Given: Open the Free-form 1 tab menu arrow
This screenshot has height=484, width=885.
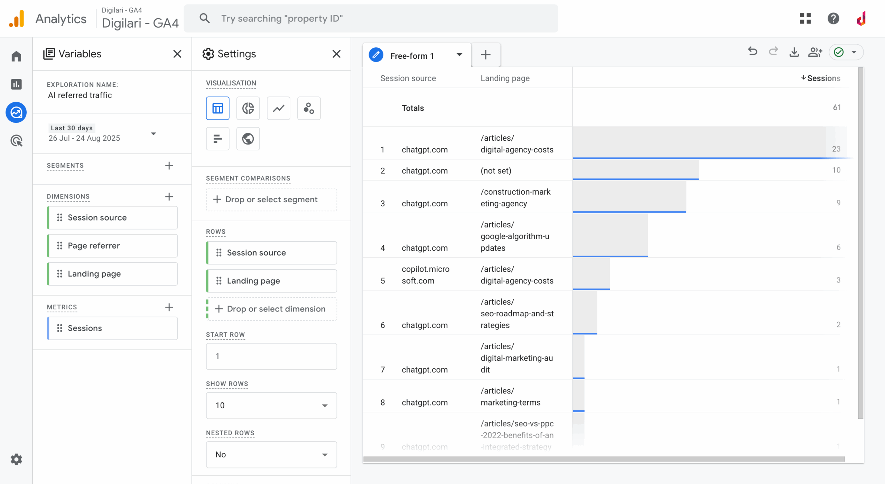Looking at the screenshot, I should [459, 55].
